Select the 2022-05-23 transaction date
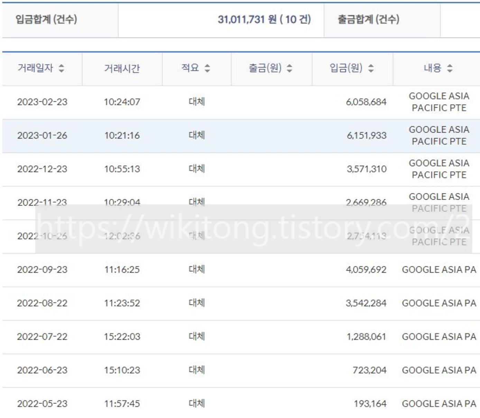The width and height of the screenshot is (480, 418). point(42,404)
